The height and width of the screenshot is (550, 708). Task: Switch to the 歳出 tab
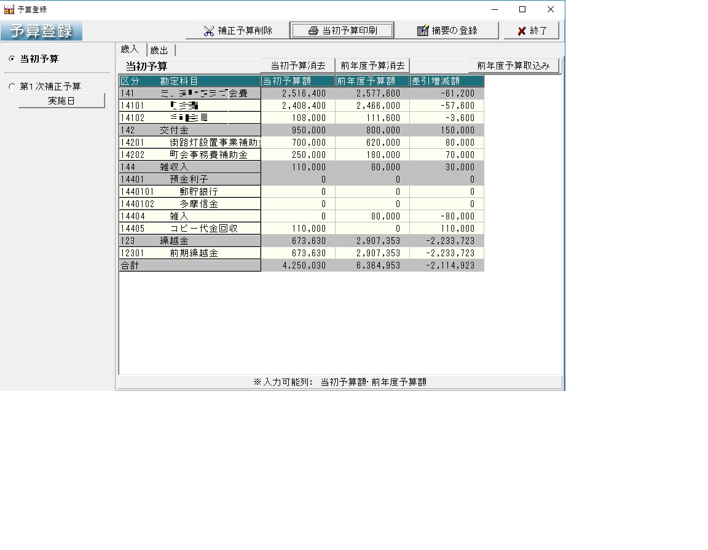pyautogui.click(x=159, y=50)
